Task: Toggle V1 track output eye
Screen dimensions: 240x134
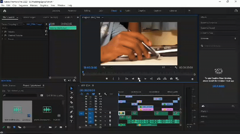Action: pos(100,109)
